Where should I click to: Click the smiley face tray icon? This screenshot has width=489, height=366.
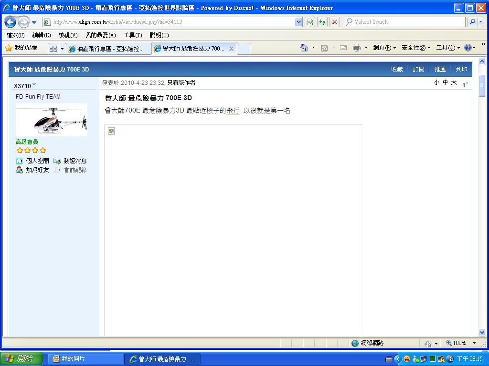click(407, 359)
